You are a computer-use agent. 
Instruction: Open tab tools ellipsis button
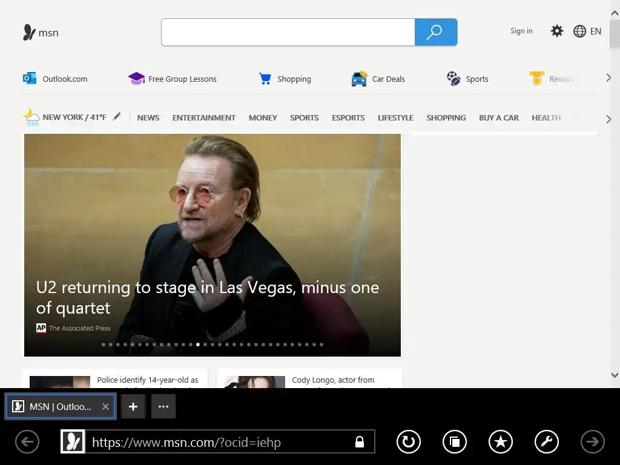163,406
